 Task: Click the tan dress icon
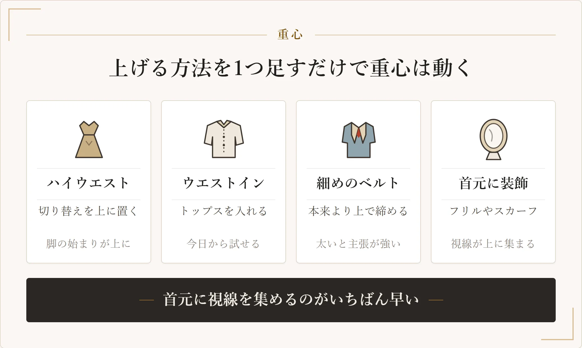89,140
